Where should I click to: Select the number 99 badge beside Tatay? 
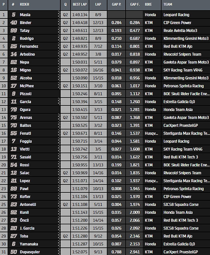[14, 31]
